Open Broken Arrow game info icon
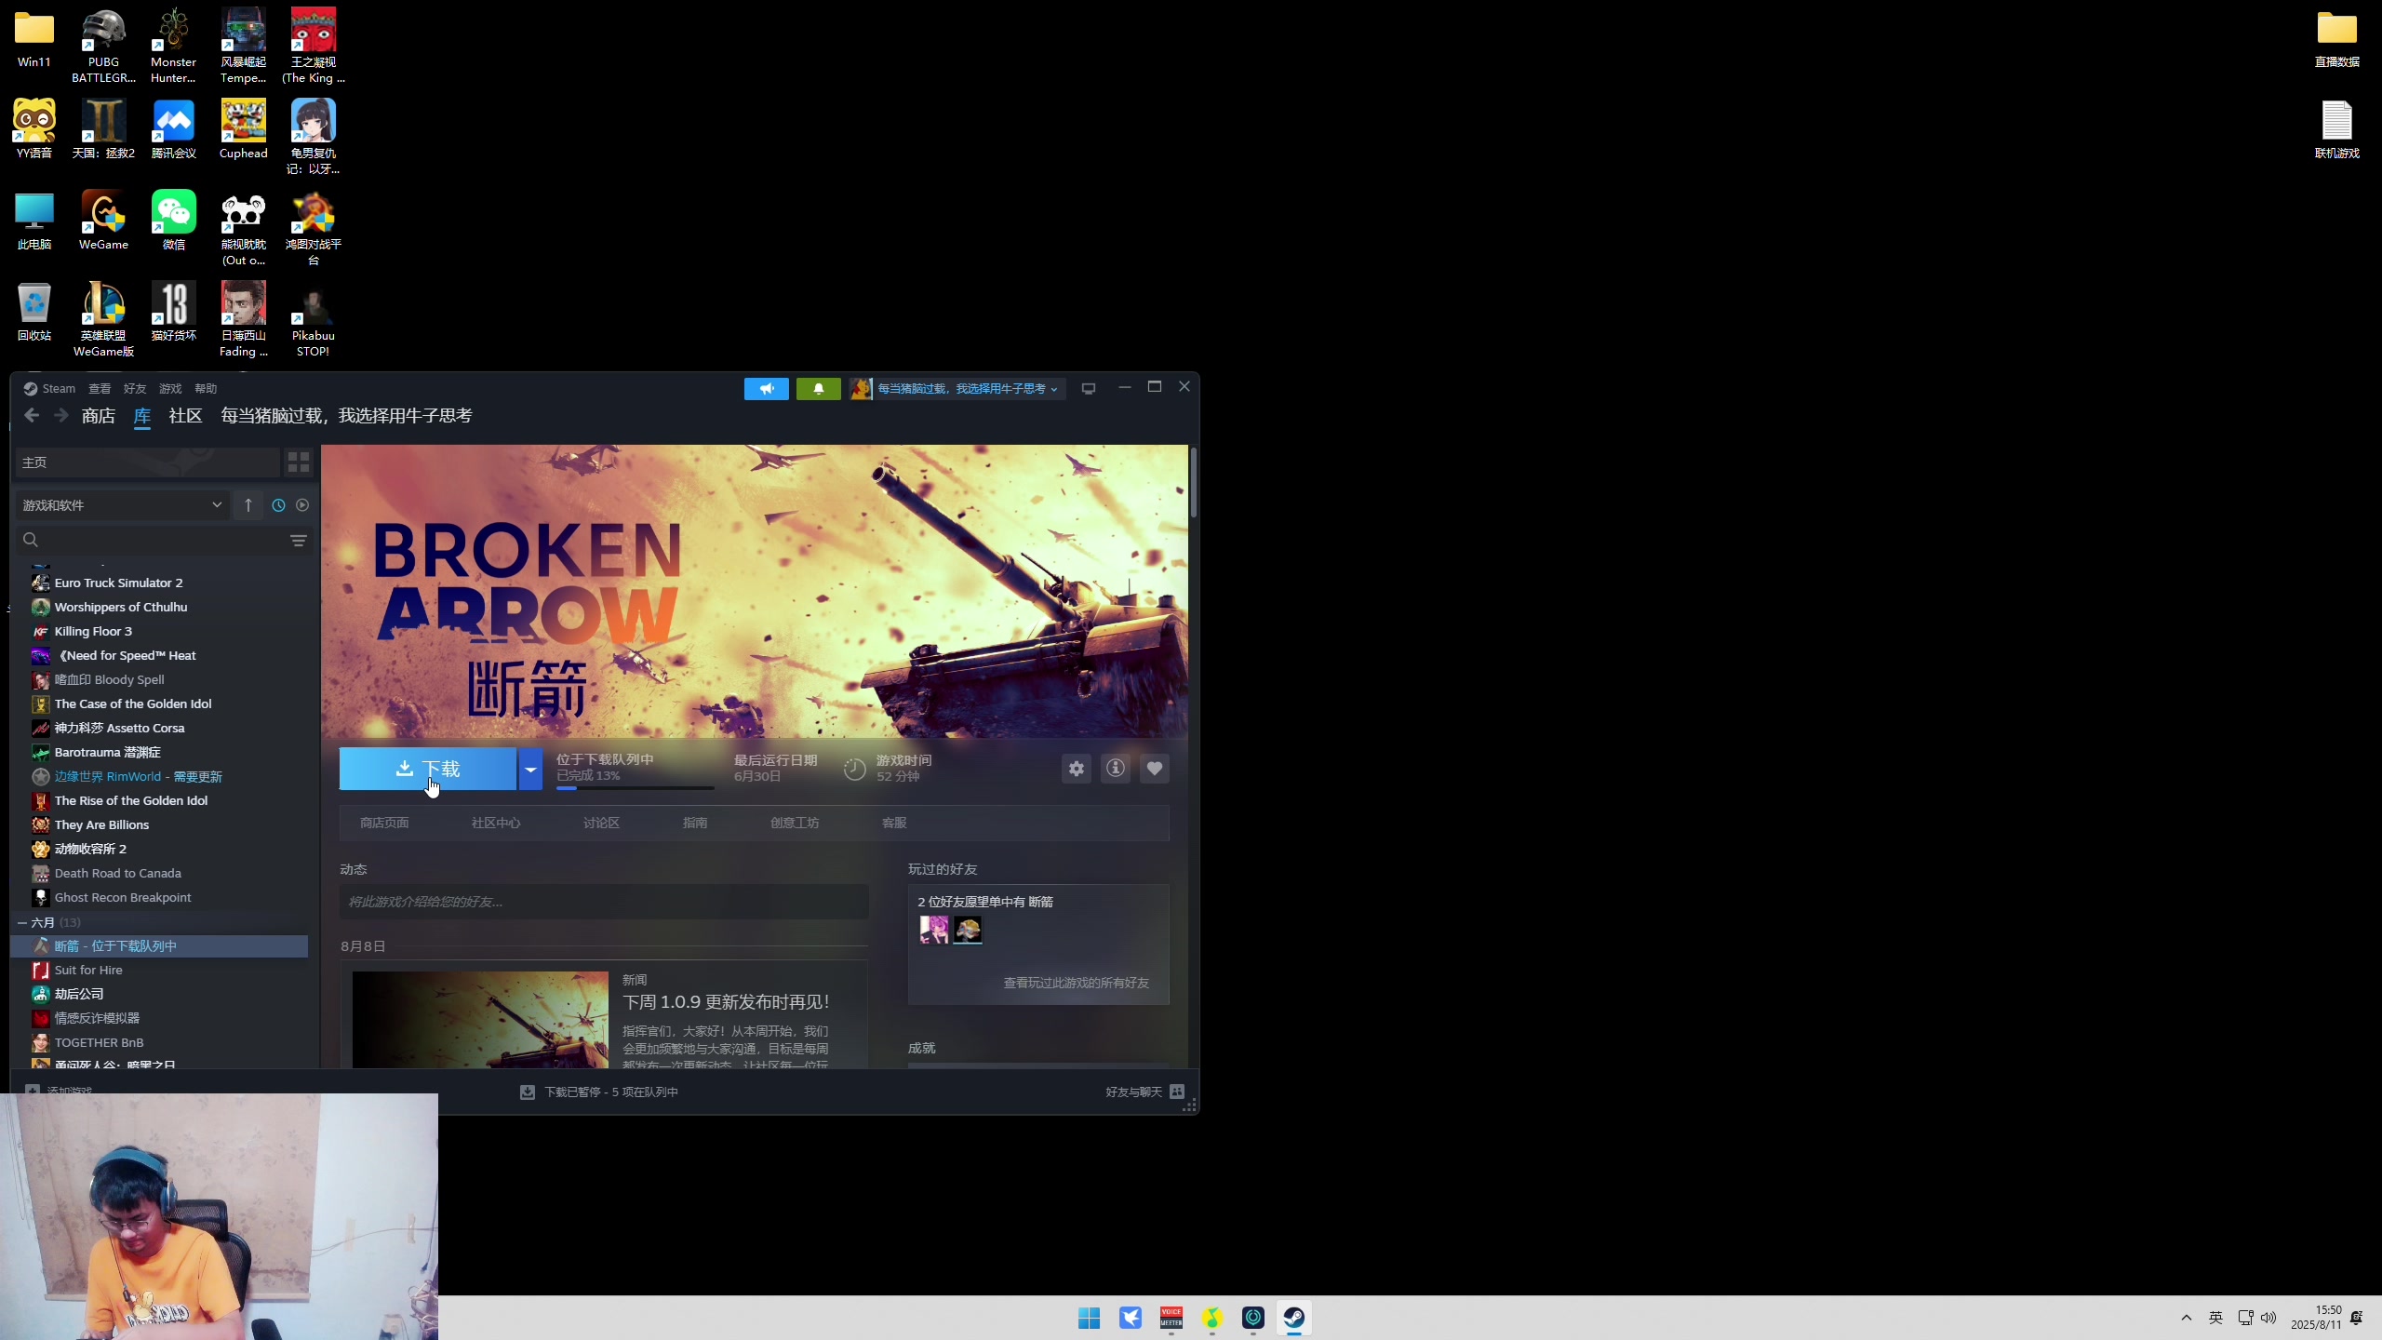This screenshot has height=1340, width=2382. (1116, 769)
